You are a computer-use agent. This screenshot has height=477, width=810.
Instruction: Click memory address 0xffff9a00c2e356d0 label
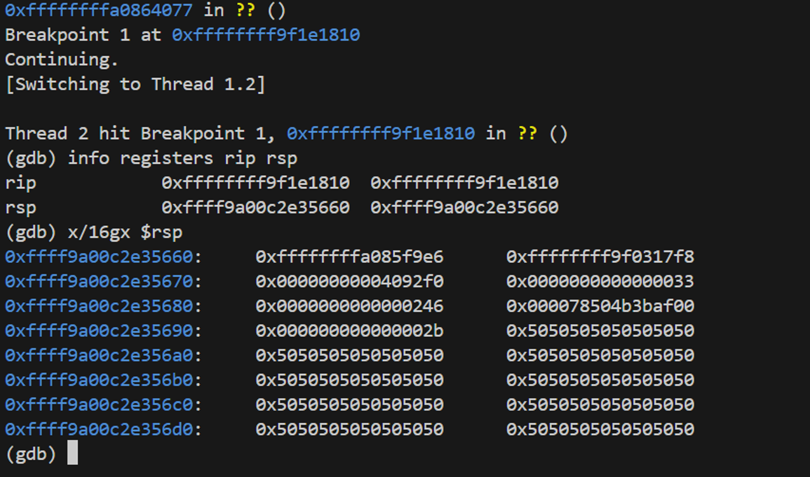pos(99,429)
